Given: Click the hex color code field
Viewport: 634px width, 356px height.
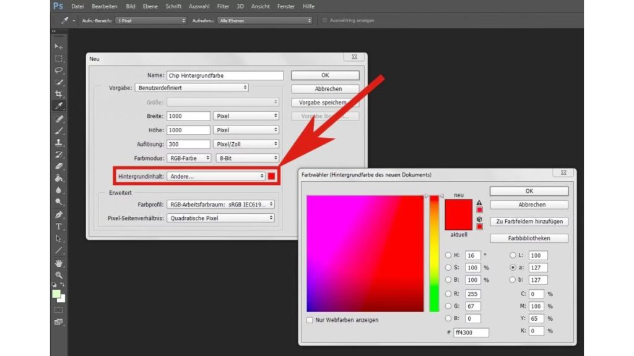Looking at the screenshot, I should click(x=471, y=333).
